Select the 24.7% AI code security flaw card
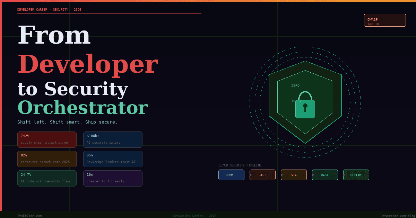The image size is (416, 218). point(47,178)
